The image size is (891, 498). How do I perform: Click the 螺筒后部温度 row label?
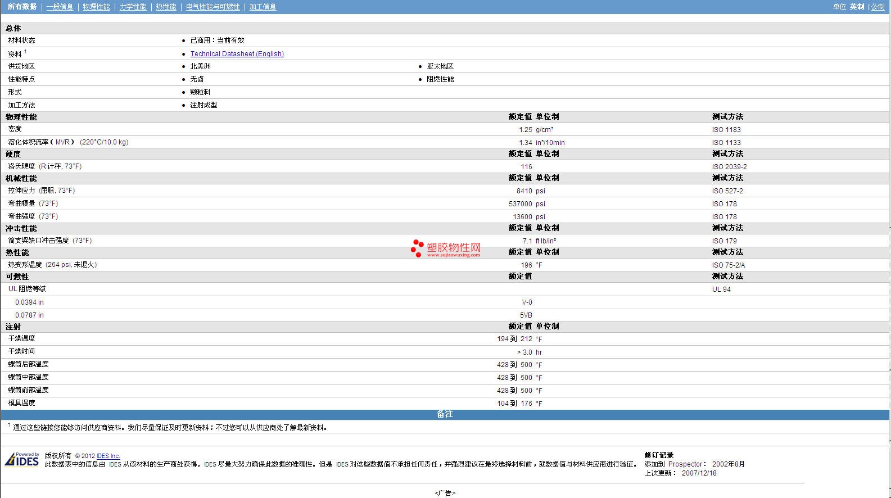(28, 364)
